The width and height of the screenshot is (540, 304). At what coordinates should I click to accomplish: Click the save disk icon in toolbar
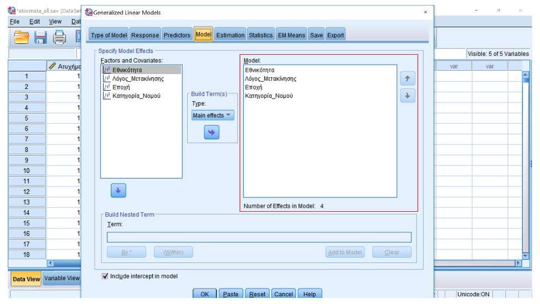click(x=40, y=37)
